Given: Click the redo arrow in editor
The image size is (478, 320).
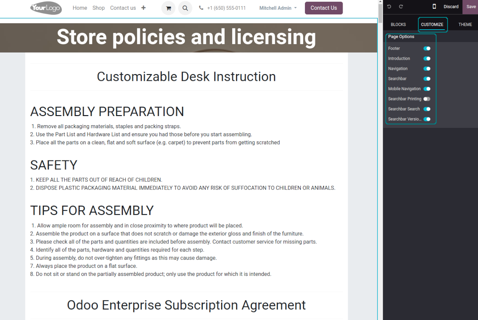Looking at the screenshot, I should coord(401,7).
